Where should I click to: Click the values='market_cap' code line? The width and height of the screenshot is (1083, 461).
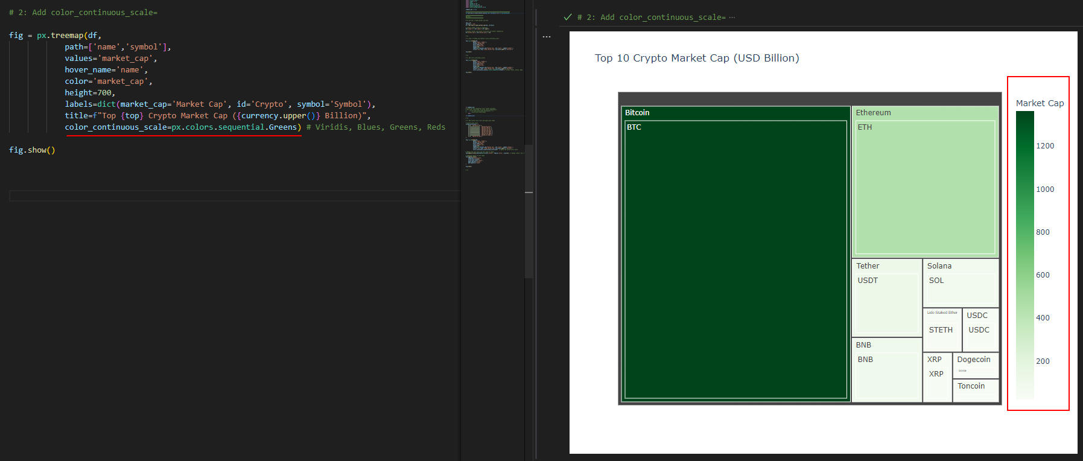click(111, 59)
